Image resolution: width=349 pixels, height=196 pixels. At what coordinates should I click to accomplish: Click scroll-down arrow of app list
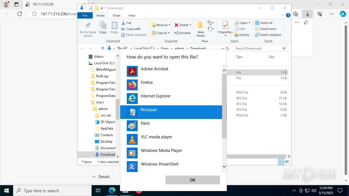[x=224, y=167]
